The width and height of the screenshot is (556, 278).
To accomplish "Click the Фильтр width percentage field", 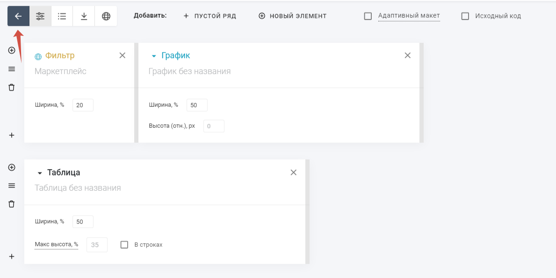I will tap(83, 105).
